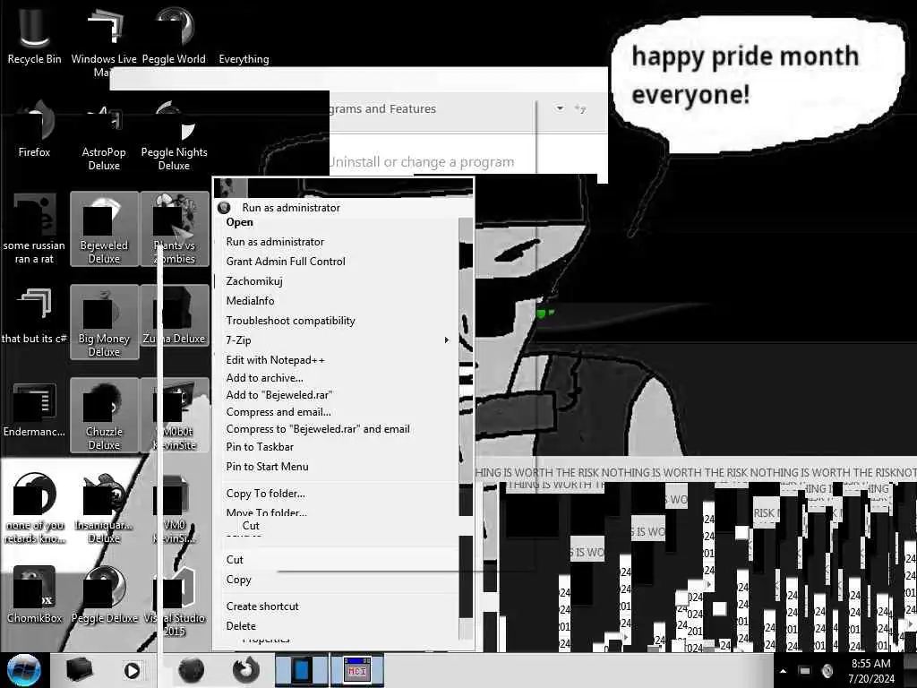
Task: Open the network icon in system tray
Action: [805, 671]
